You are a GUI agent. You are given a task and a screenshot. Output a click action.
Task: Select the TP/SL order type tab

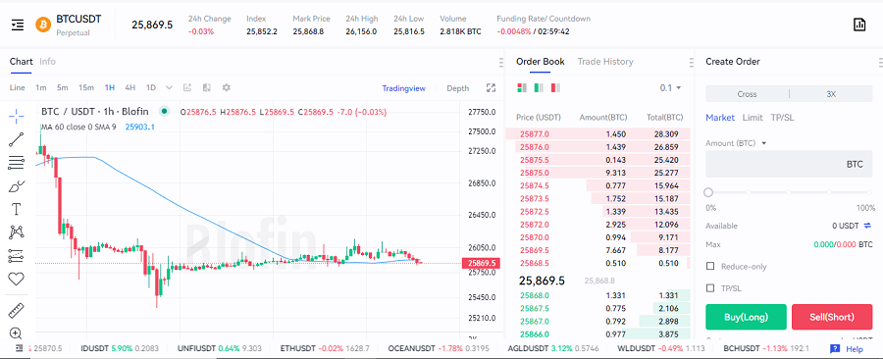(x=782, y=118)
